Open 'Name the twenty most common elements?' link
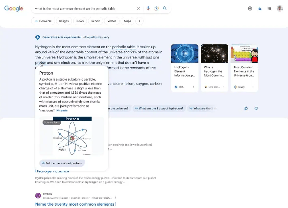 76,204
